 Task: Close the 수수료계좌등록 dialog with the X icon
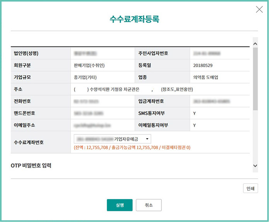[259, 10]
